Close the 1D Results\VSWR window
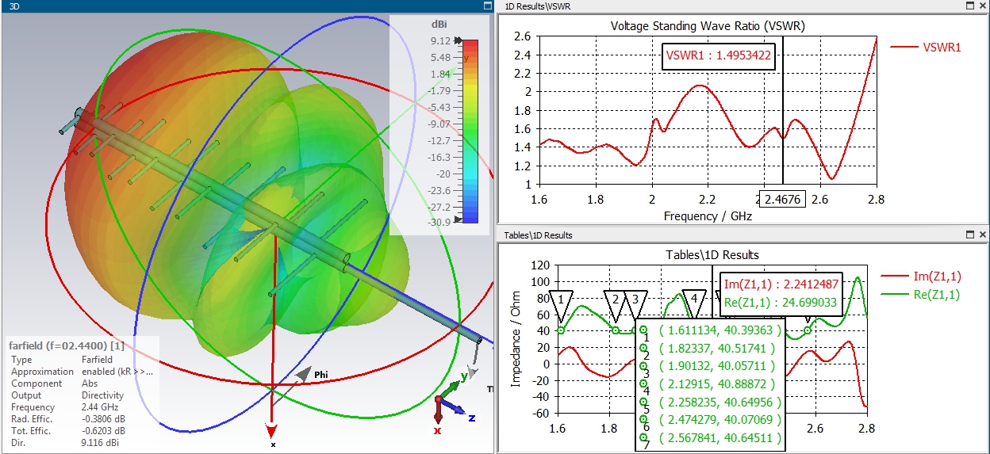Screen dimensions: 990x454 (983, 6)
